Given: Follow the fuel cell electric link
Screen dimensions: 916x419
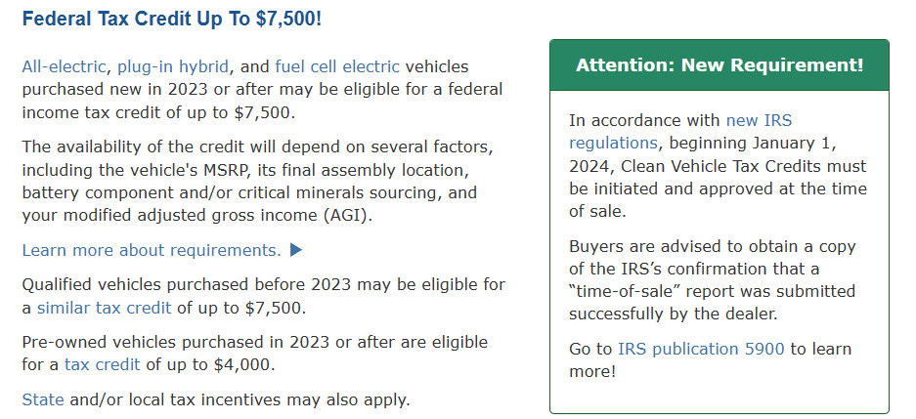Looking at the screenshot, I should pyautogui.click(x=337, y=67).
